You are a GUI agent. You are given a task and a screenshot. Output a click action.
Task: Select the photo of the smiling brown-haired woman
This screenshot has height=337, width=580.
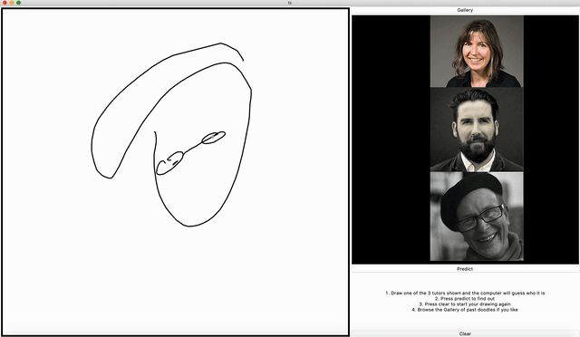(477, 52)
